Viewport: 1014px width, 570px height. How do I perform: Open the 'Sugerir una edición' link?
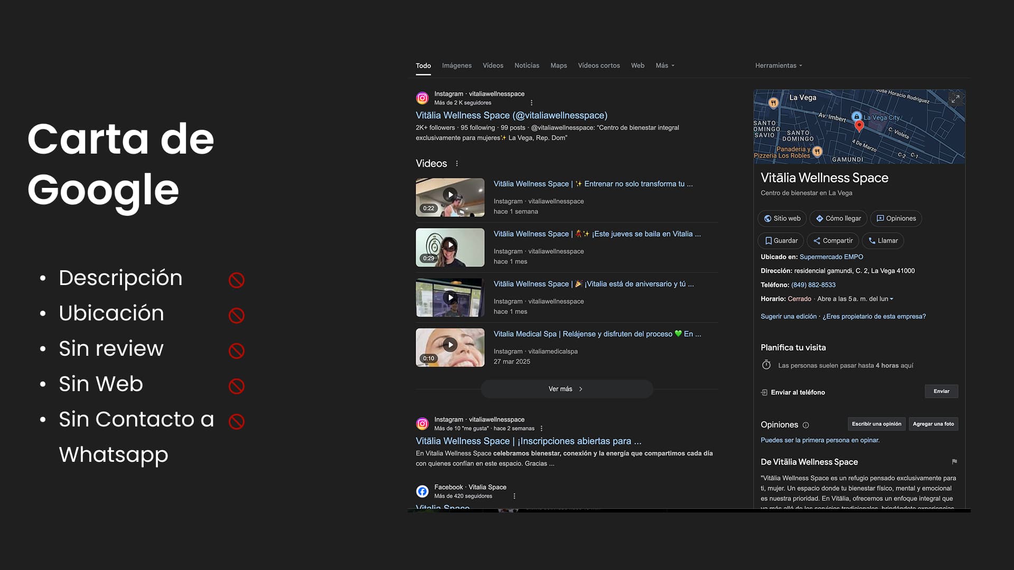(788, 317)
